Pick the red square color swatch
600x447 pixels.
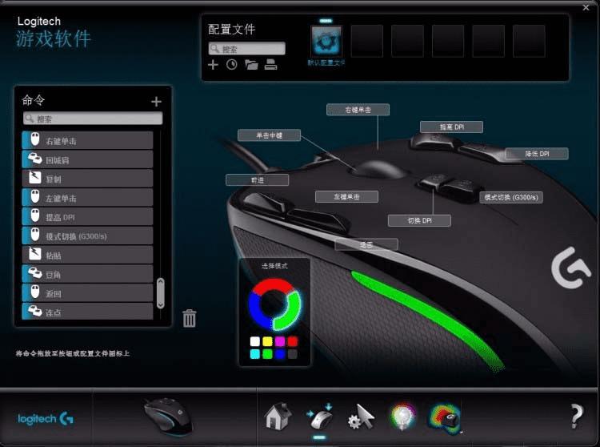pos(293,341)
